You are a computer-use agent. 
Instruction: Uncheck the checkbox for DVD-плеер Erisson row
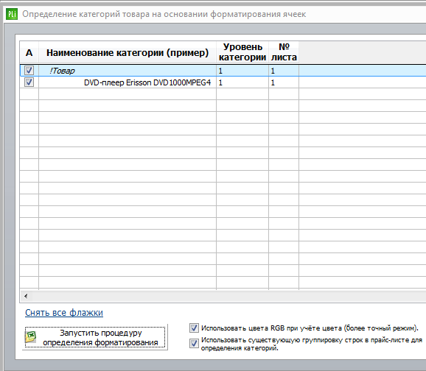point(29,82)
